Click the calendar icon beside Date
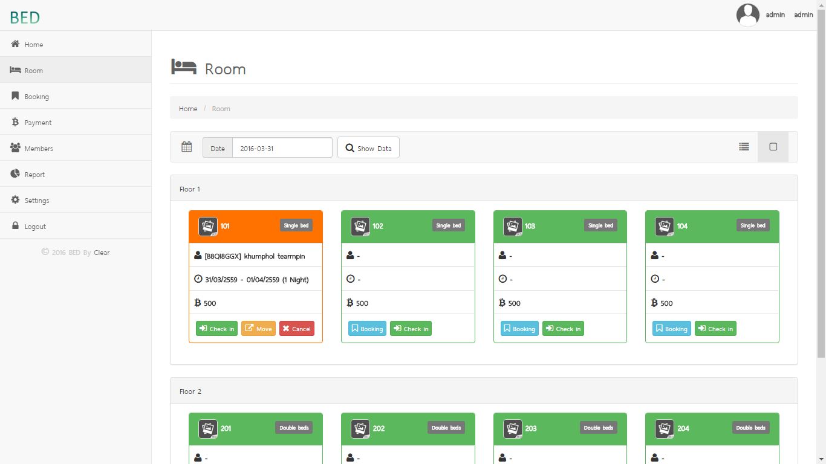826x464 pixels. click(x=187, y=147)
